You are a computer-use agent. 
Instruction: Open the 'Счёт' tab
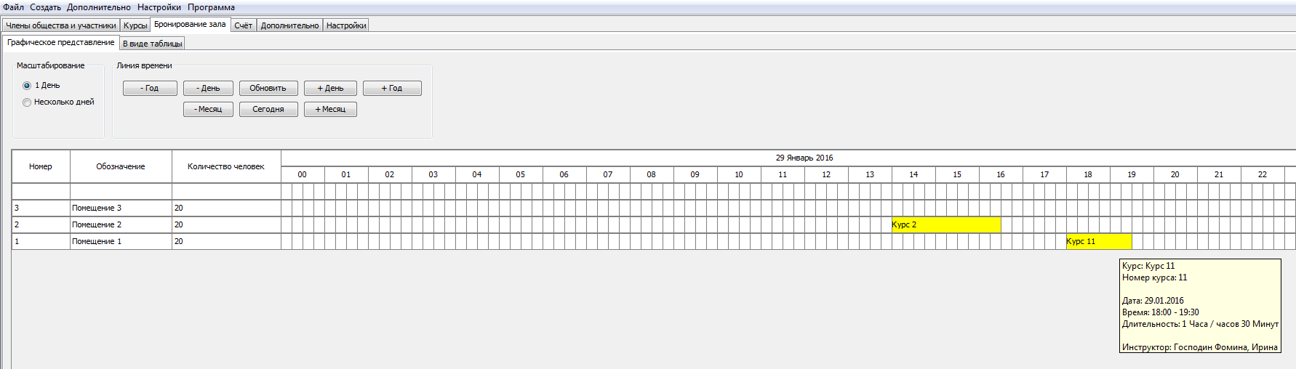click(x=243, y=25)
